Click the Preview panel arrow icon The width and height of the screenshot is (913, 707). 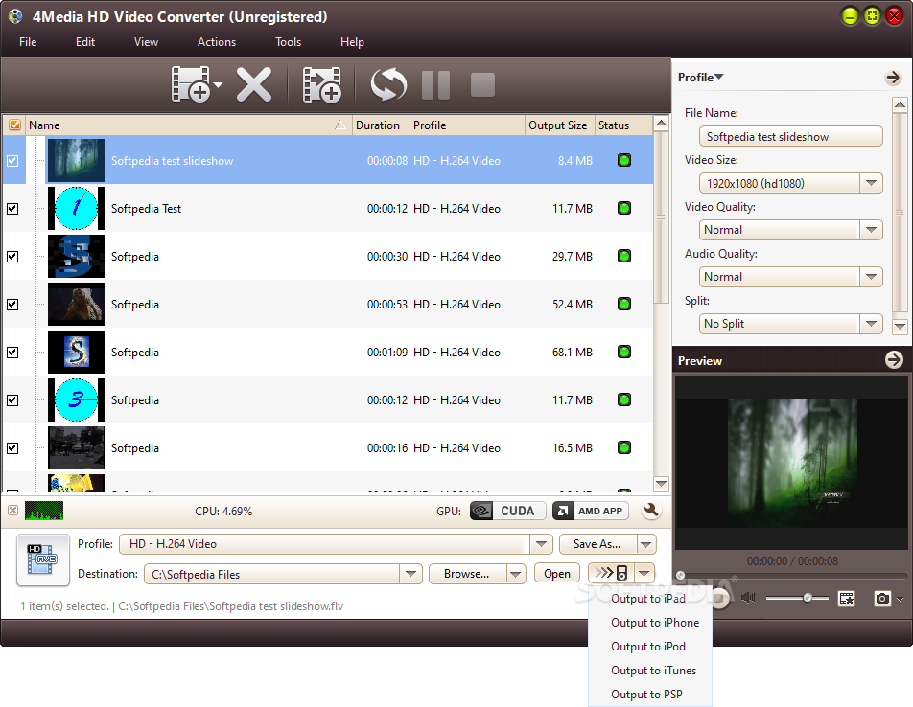pyautogui.click(x=894, y=360)
